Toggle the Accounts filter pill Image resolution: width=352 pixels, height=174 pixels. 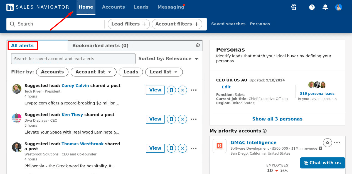[52, 72]
